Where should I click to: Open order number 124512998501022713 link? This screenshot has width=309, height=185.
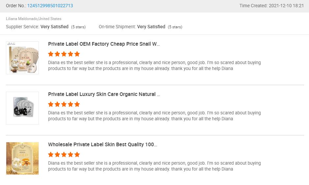click(x=50, y=6)
